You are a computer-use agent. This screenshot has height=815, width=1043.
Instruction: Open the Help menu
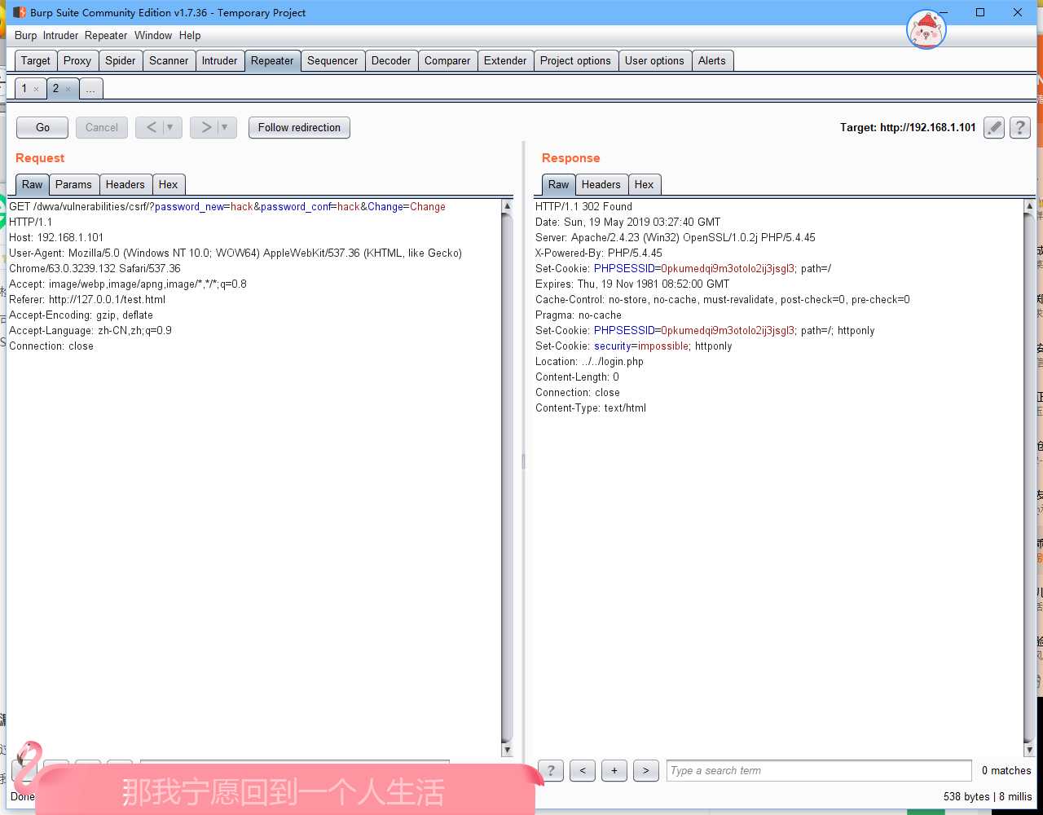coord(190,35)
